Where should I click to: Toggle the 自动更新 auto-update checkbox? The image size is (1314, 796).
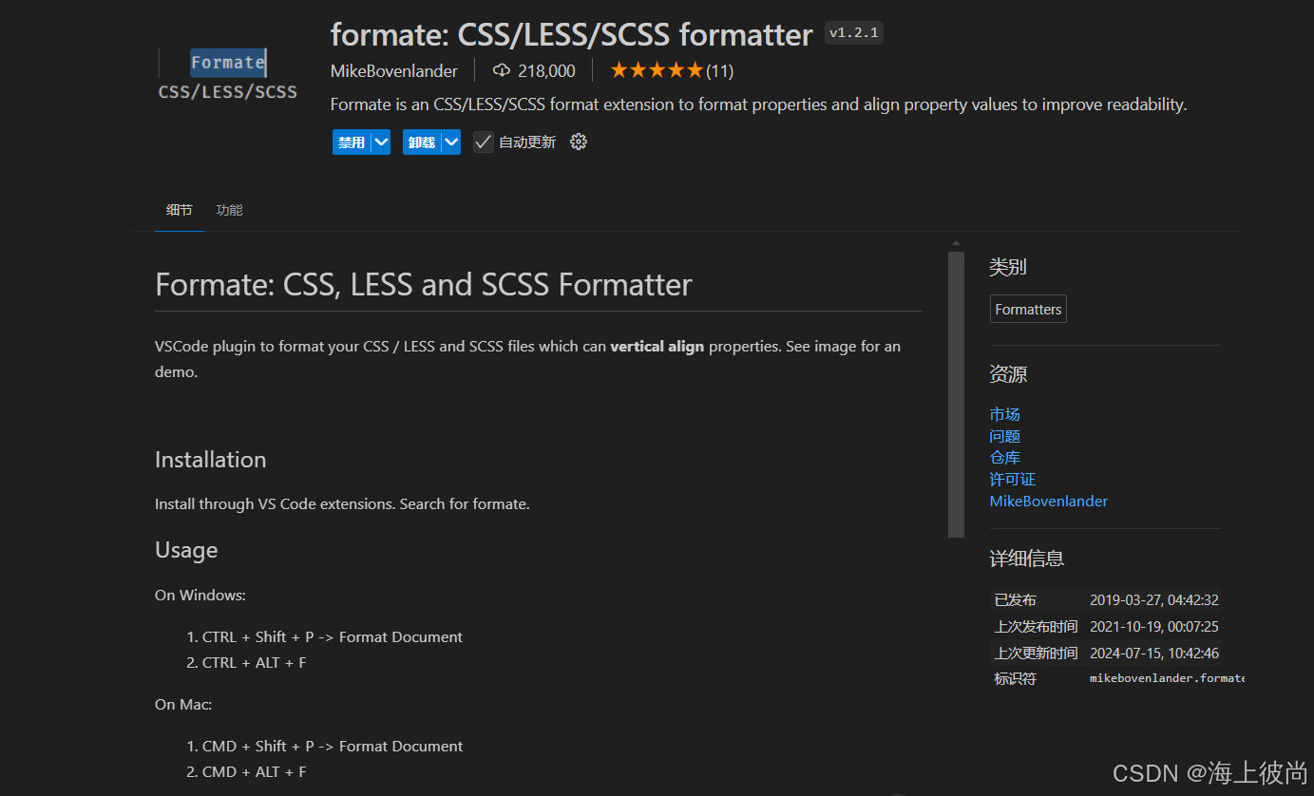click(x=484, y=142)
